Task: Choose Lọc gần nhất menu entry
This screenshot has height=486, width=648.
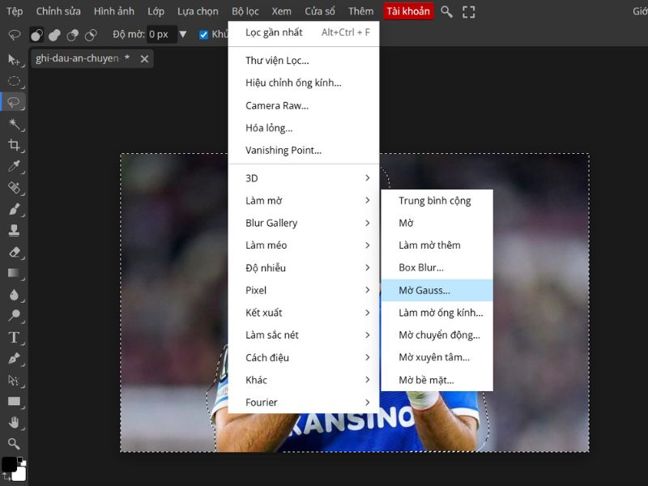Action: coord(304,32)
